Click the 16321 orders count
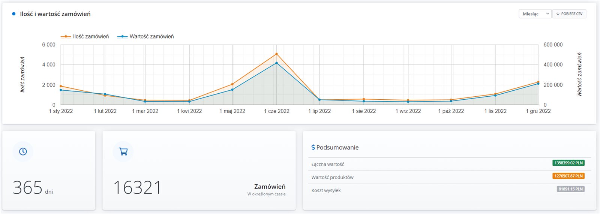Viewport: 600px width, 214px height. [137, 187]
